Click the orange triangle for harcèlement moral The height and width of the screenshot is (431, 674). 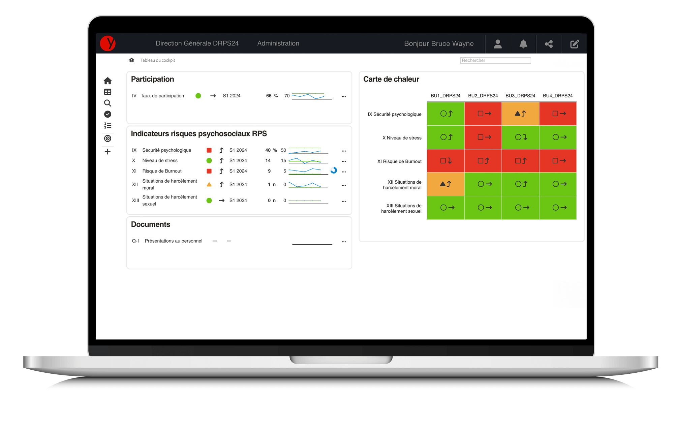209,184
